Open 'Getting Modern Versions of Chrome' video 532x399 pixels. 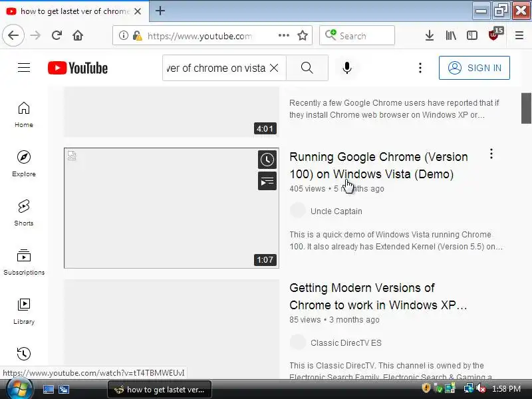[378, 296]
